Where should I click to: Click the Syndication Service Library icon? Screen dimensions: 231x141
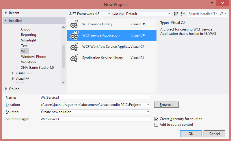coord(74,58)
